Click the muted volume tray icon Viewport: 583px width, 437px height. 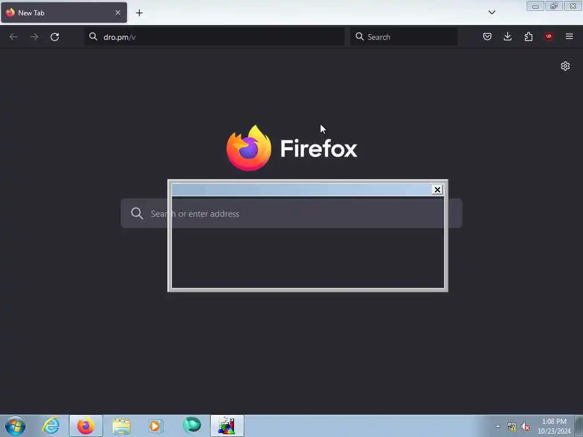(525, 427)
